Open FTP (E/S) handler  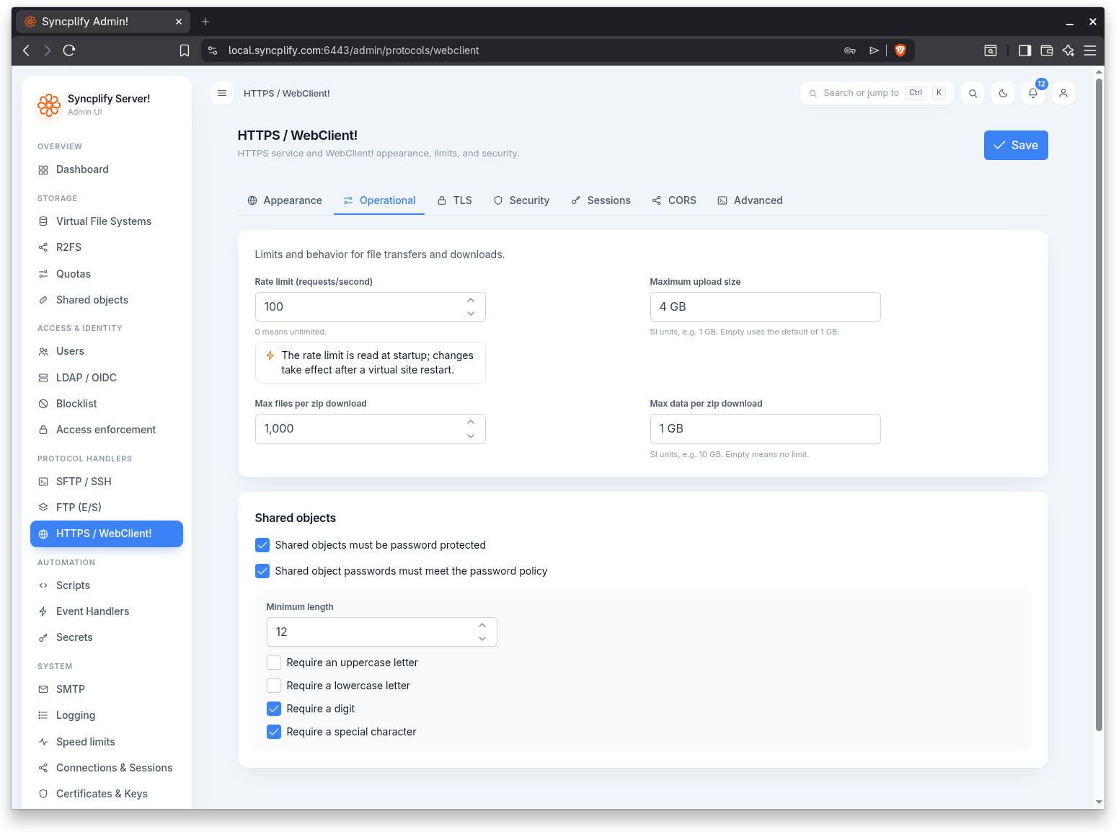click(107, 508)
